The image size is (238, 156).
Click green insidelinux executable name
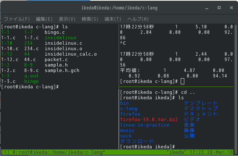pos(61,37)
